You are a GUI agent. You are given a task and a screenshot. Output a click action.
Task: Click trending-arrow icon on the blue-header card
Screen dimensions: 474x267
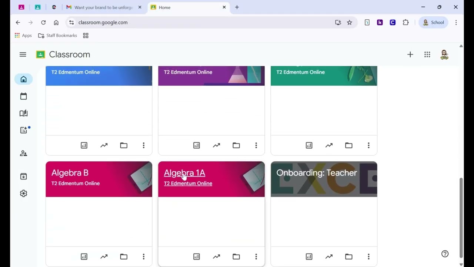tap(104, 145)
